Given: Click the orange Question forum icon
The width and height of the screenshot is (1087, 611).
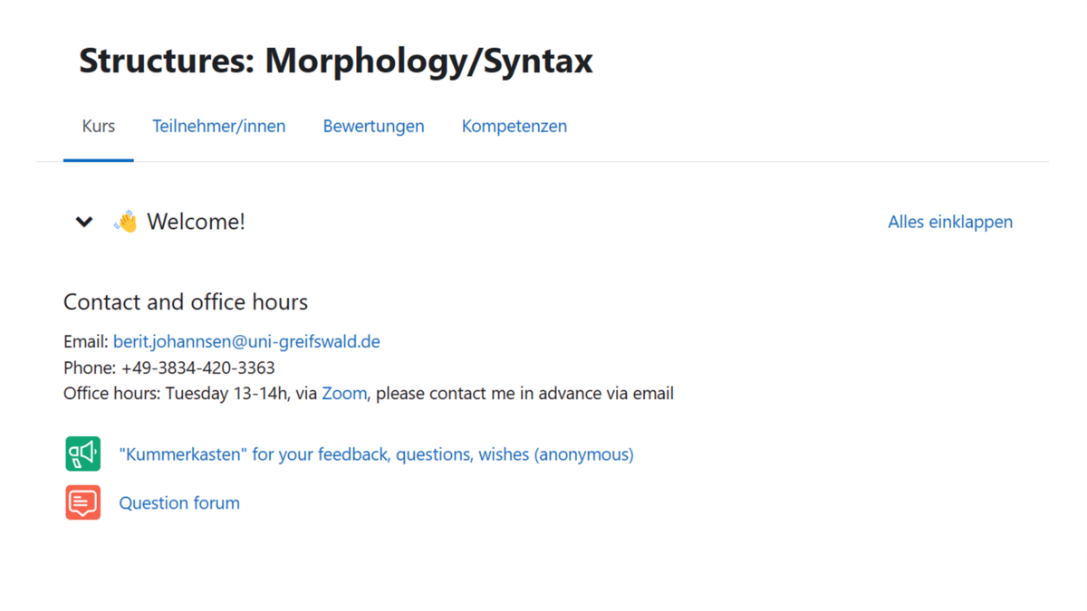Looking at the screenshot, I should [x=82, y=502].
